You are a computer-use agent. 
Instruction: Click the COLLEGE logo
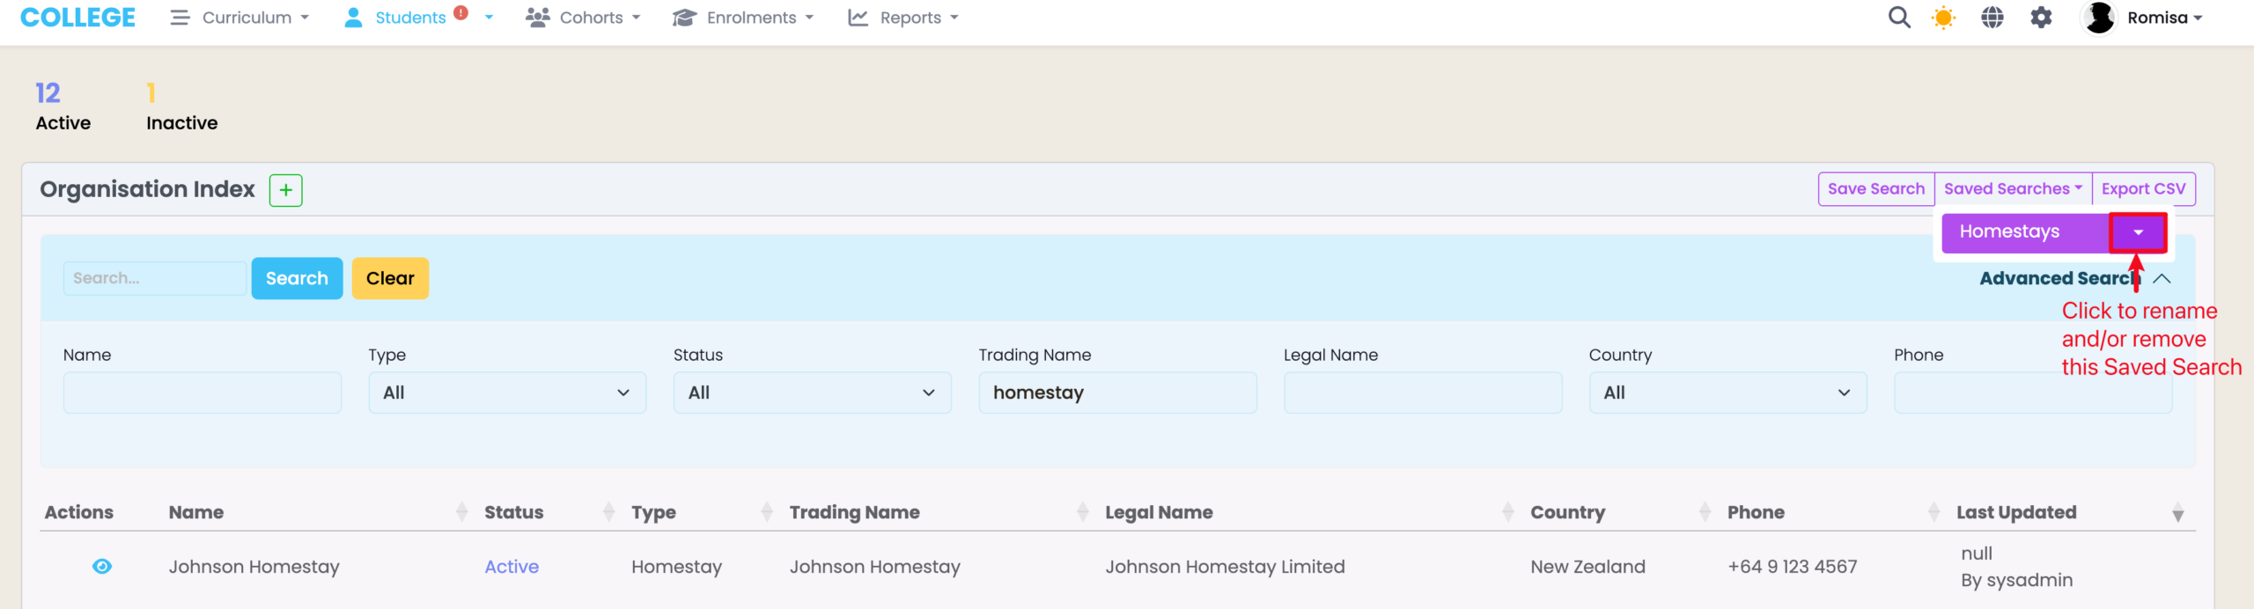point(77,18)
